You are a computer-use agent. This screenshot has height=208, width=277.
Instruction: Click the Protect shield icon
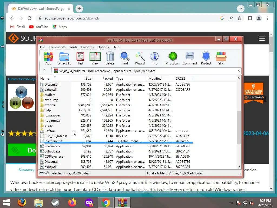[x=206, y=58]
